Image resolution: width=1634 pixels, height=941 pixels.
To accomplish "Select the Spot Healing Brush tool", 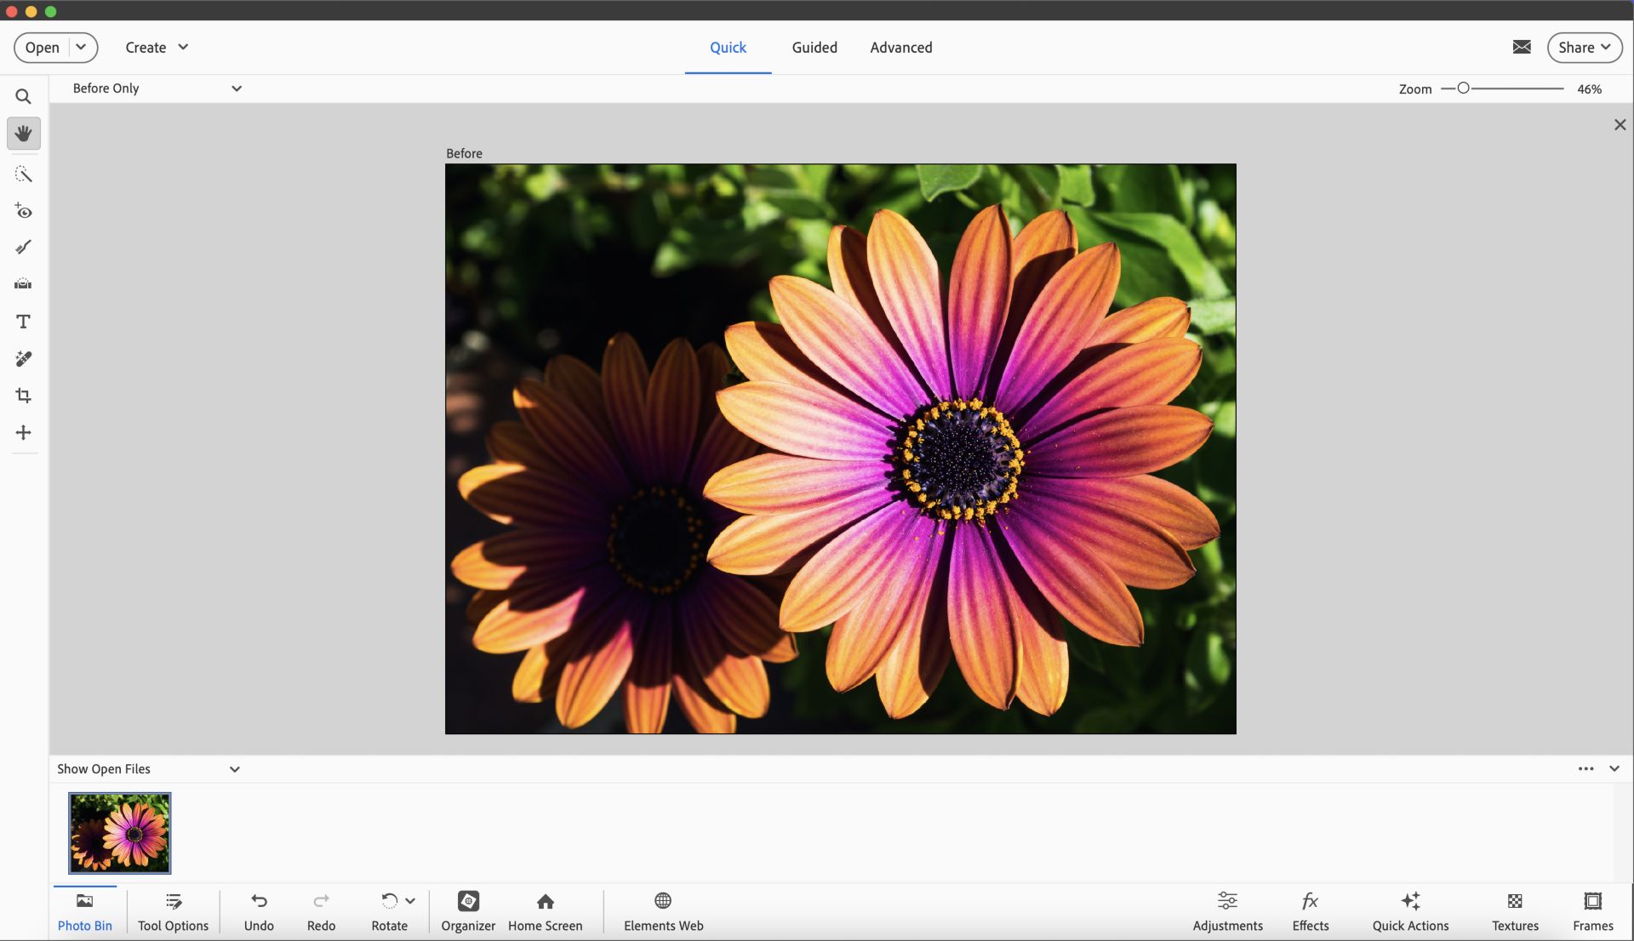I will click(23, 359).
